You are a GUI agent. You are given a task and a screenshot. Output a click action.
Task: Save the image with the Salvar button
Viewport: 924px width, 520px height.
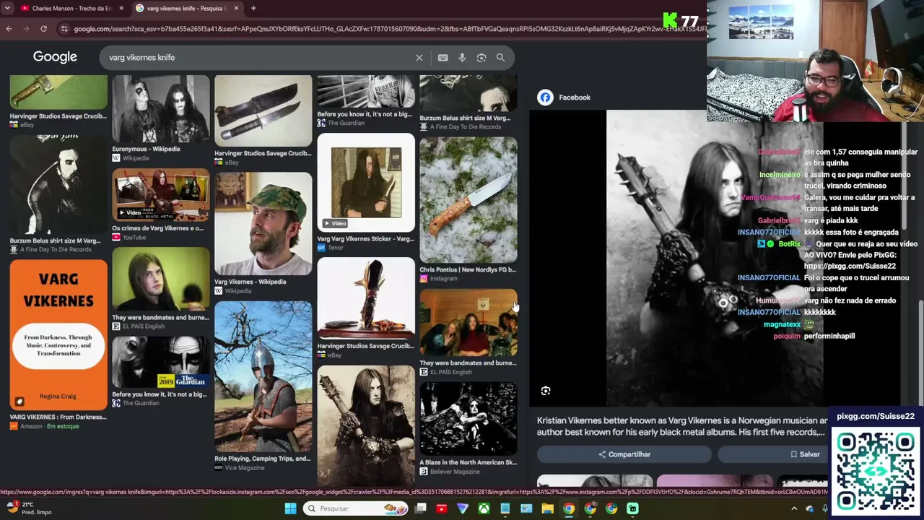pos(804,454)
